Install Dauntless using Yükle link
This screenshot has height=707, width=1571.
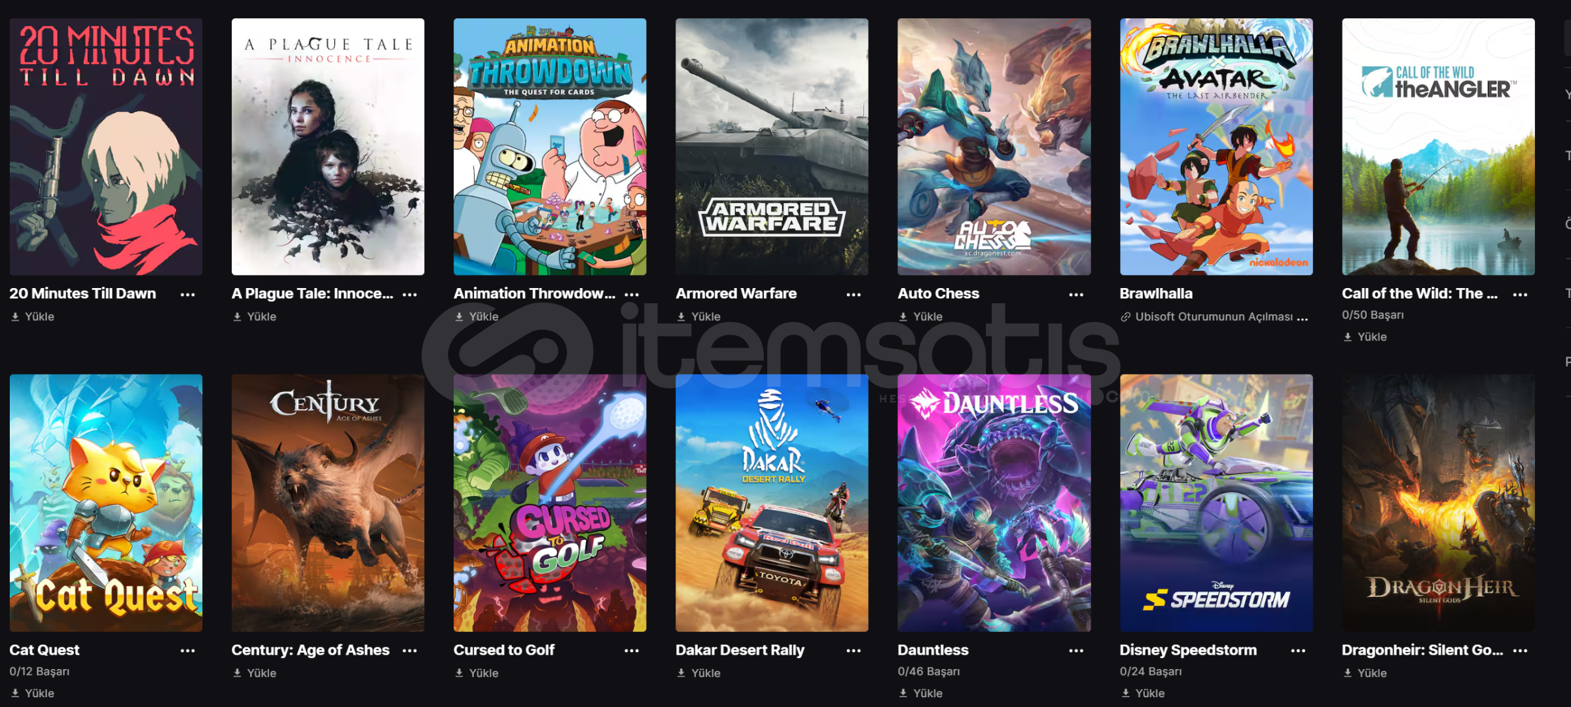[x=920, y=693]
